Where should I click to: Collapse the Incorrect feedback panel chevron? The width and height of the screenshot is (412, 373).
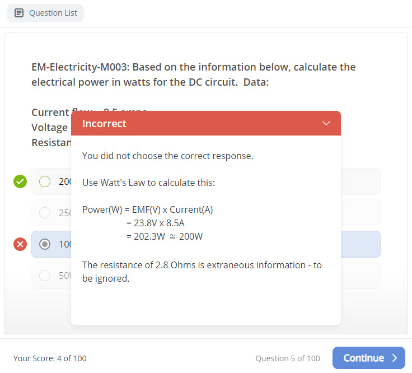[326, 123]
